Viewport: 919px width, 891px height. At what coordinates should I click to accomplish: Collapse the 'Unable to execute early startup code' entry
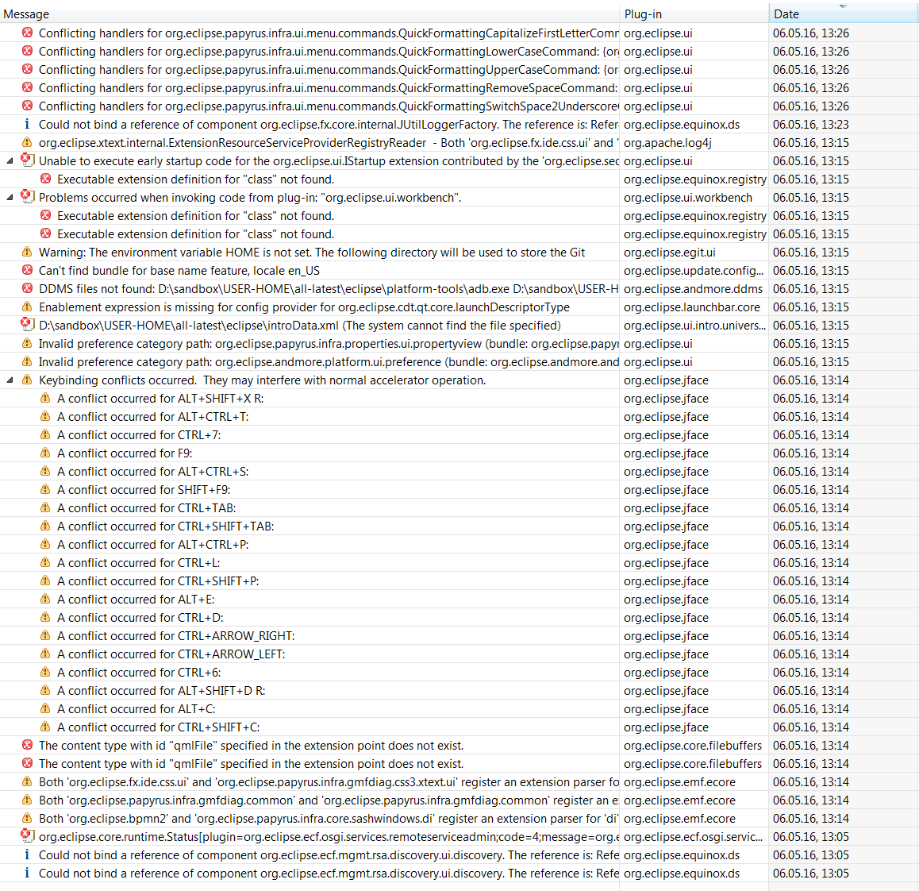tap(10, 161)
